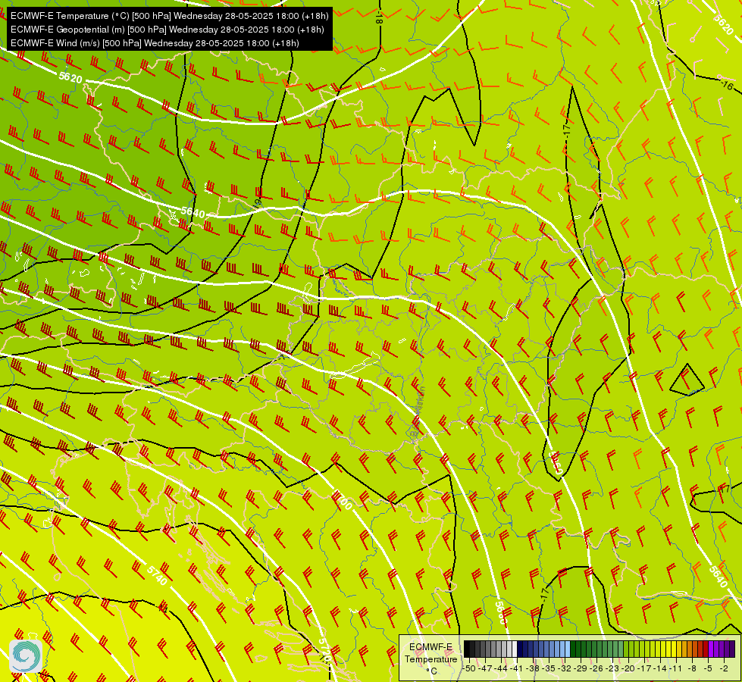Click the -16 isotherm contour label

pos(728,85)
